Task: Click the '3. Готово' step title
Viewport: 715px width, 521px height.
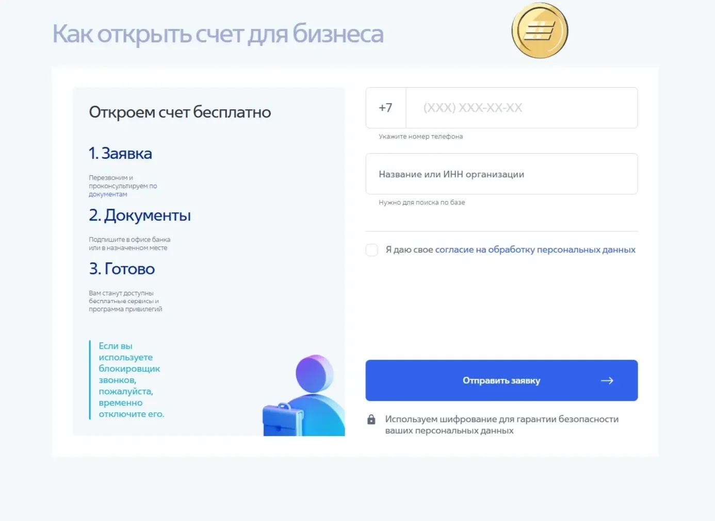Action: [122, 268]
